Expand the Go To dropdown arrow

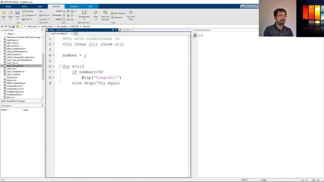[x=49, y=15]
